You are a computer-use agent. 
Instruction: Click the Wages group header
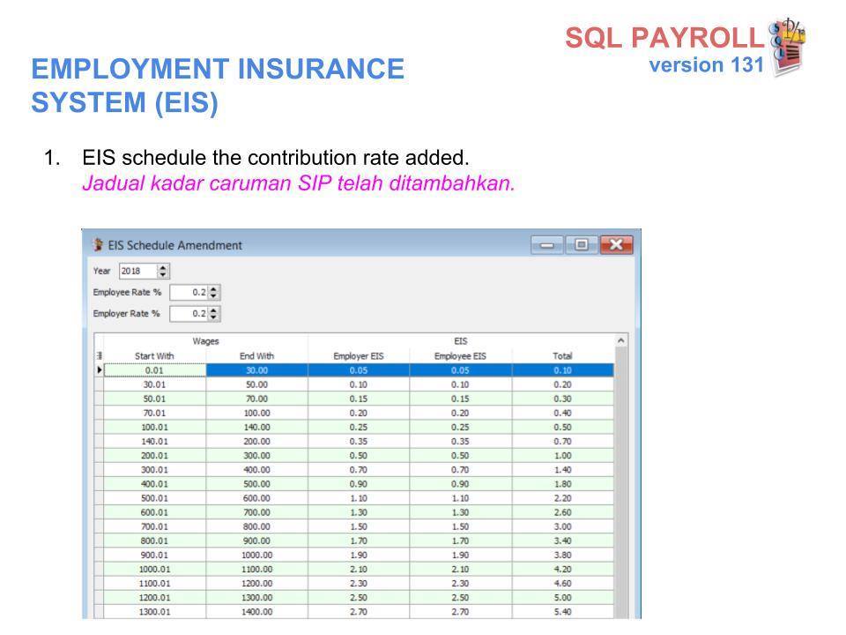[x=205, y=341]
